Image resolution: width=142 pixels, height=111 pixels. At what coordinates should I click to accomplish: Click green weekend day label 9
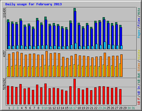42,108
